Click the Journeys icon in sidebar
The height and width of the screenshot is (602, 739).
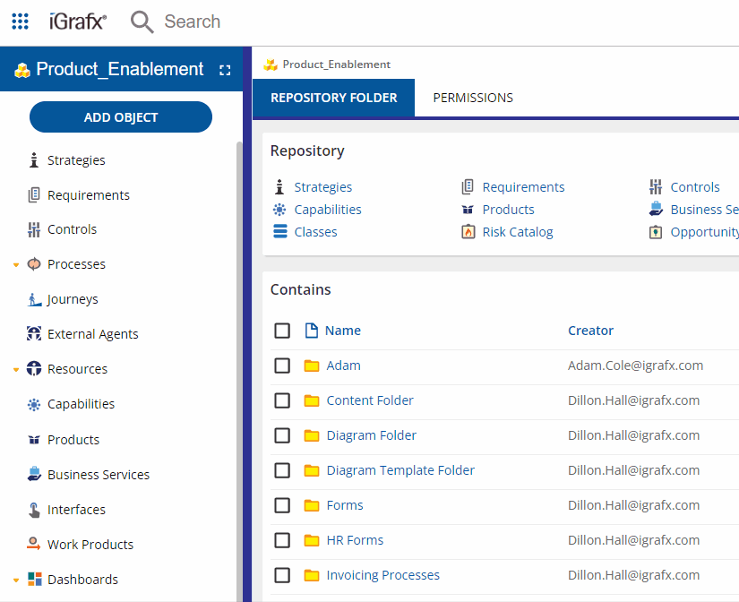coord(34,299)
